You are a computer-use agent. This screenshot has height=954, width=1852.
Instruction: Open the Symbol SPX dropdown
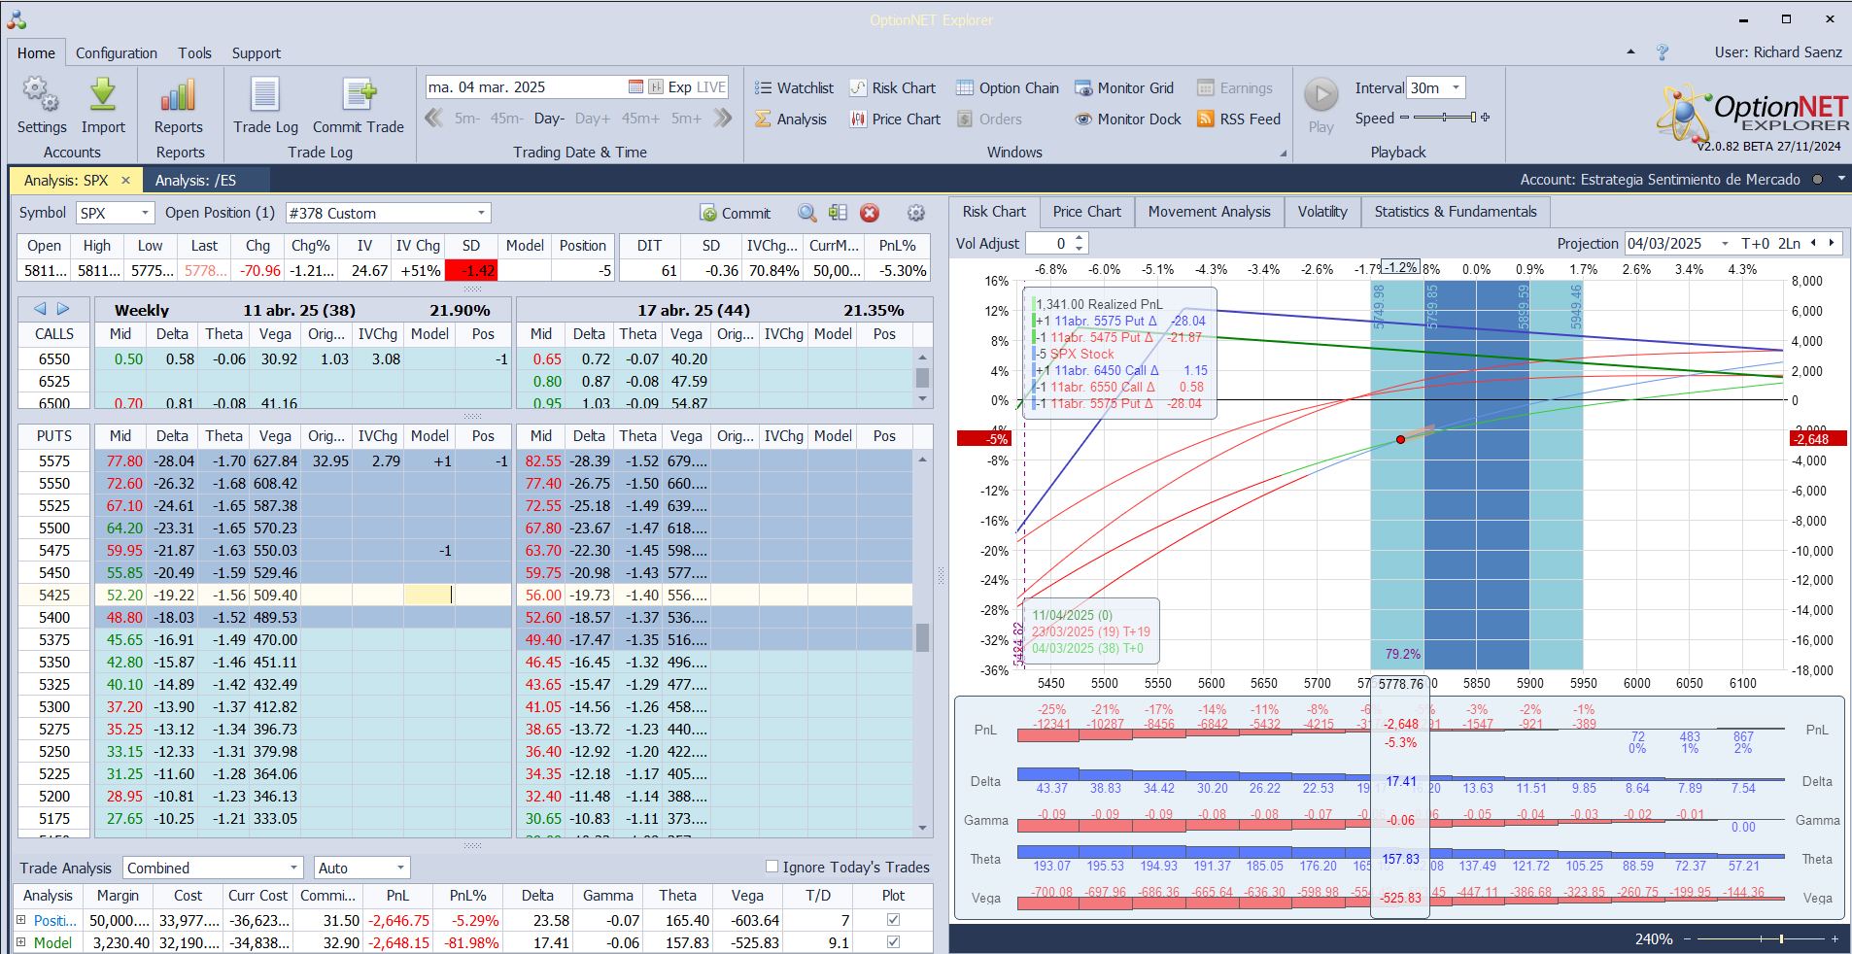[x=145, y=213]
